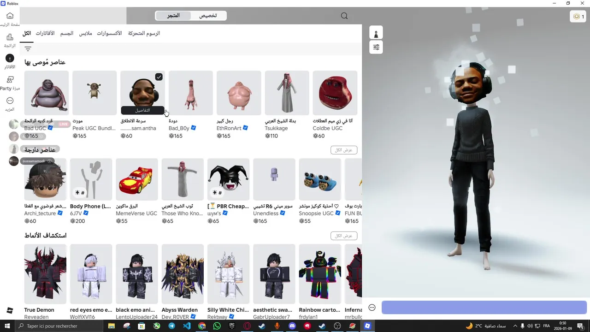Open Opera GX from taskbar

(247, 326)
